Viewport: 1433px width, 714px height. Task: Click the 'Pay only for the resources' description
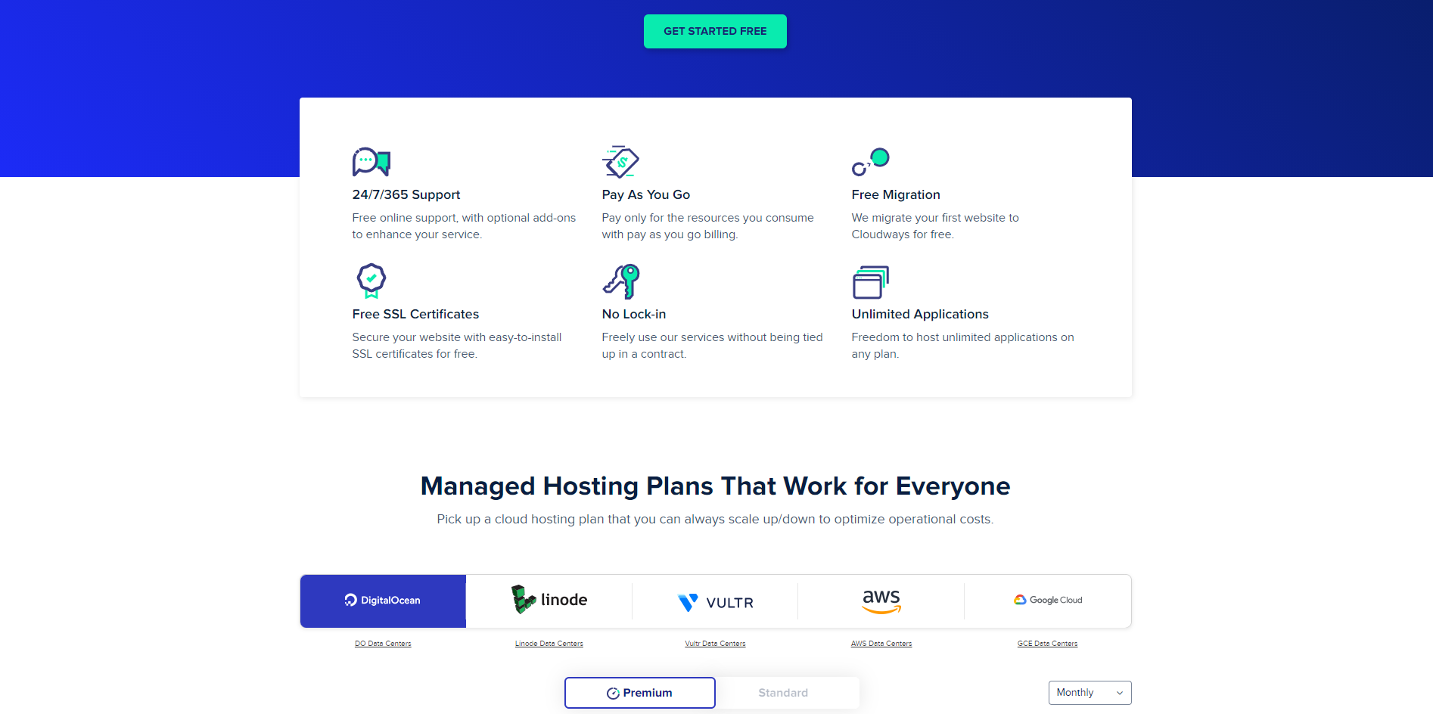pos(707,226)
